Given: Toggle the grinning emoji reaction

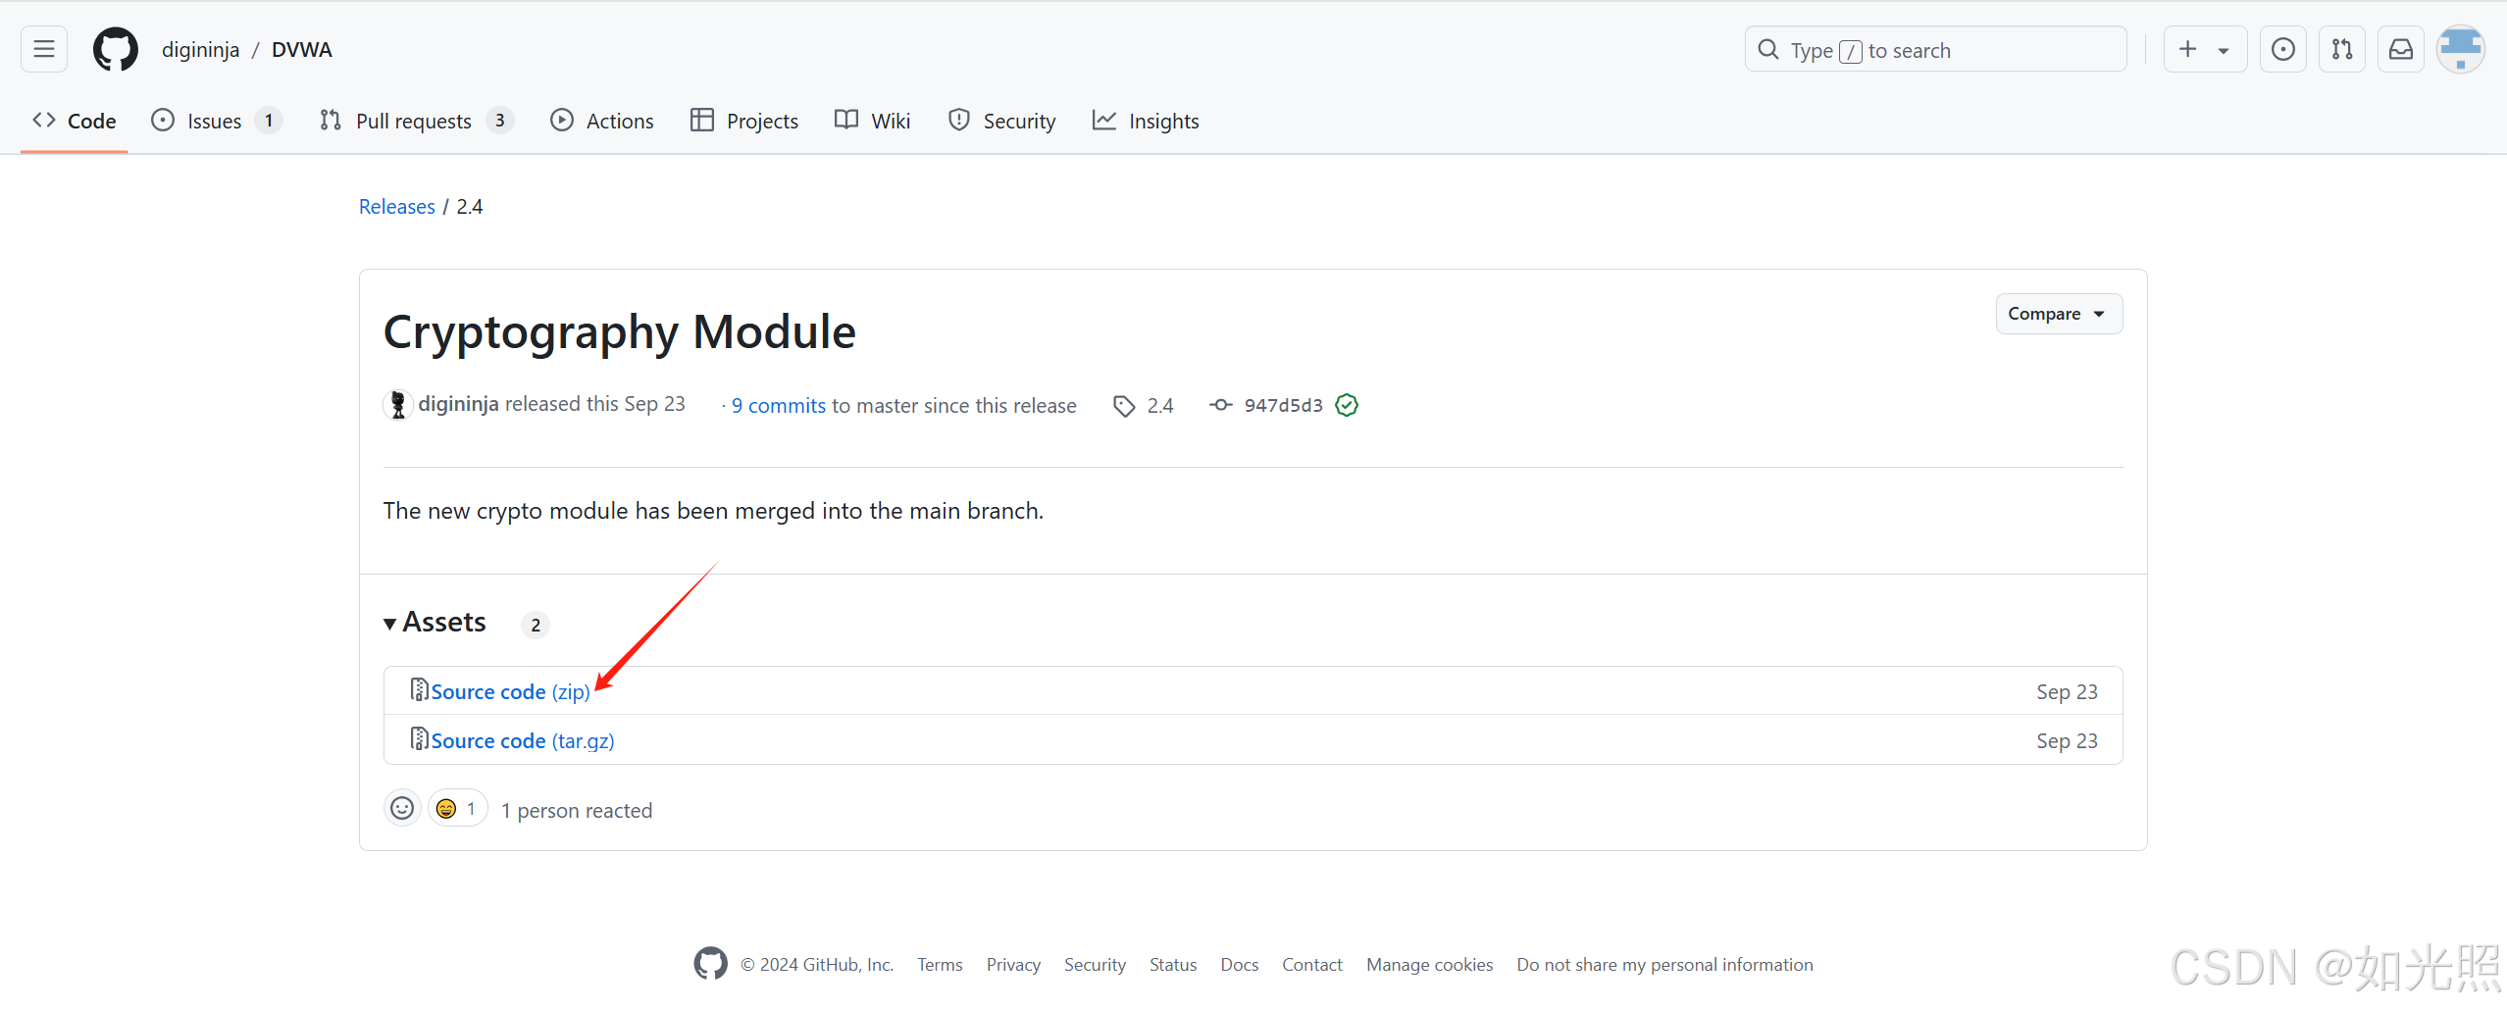Looking at the screenshot, I should (x=458, y=808).
